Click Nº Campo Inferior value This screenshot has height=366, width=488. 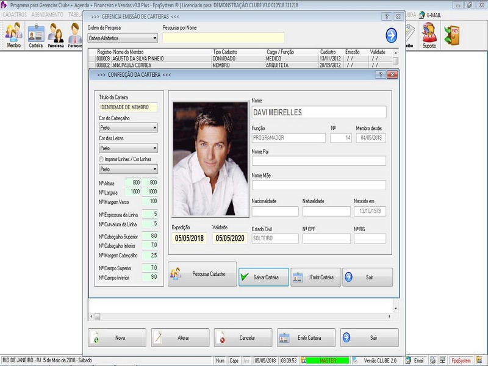coord(150,277)
